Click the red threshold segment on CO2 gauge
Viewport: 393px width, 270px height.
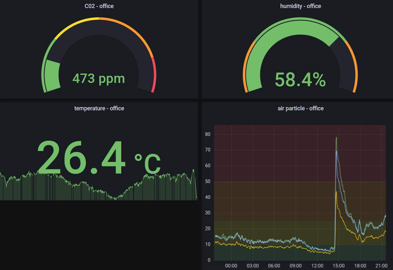point(154,76)
